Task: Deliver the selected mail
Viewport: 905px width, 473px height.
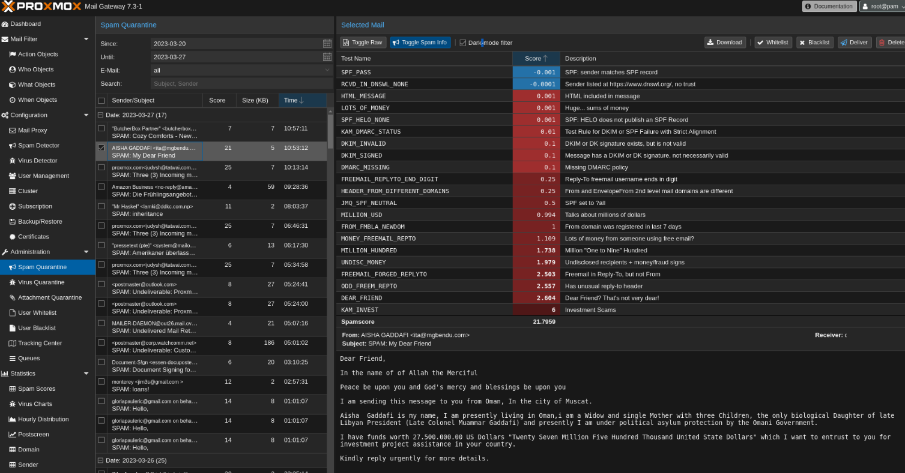Action: (854, 43)
